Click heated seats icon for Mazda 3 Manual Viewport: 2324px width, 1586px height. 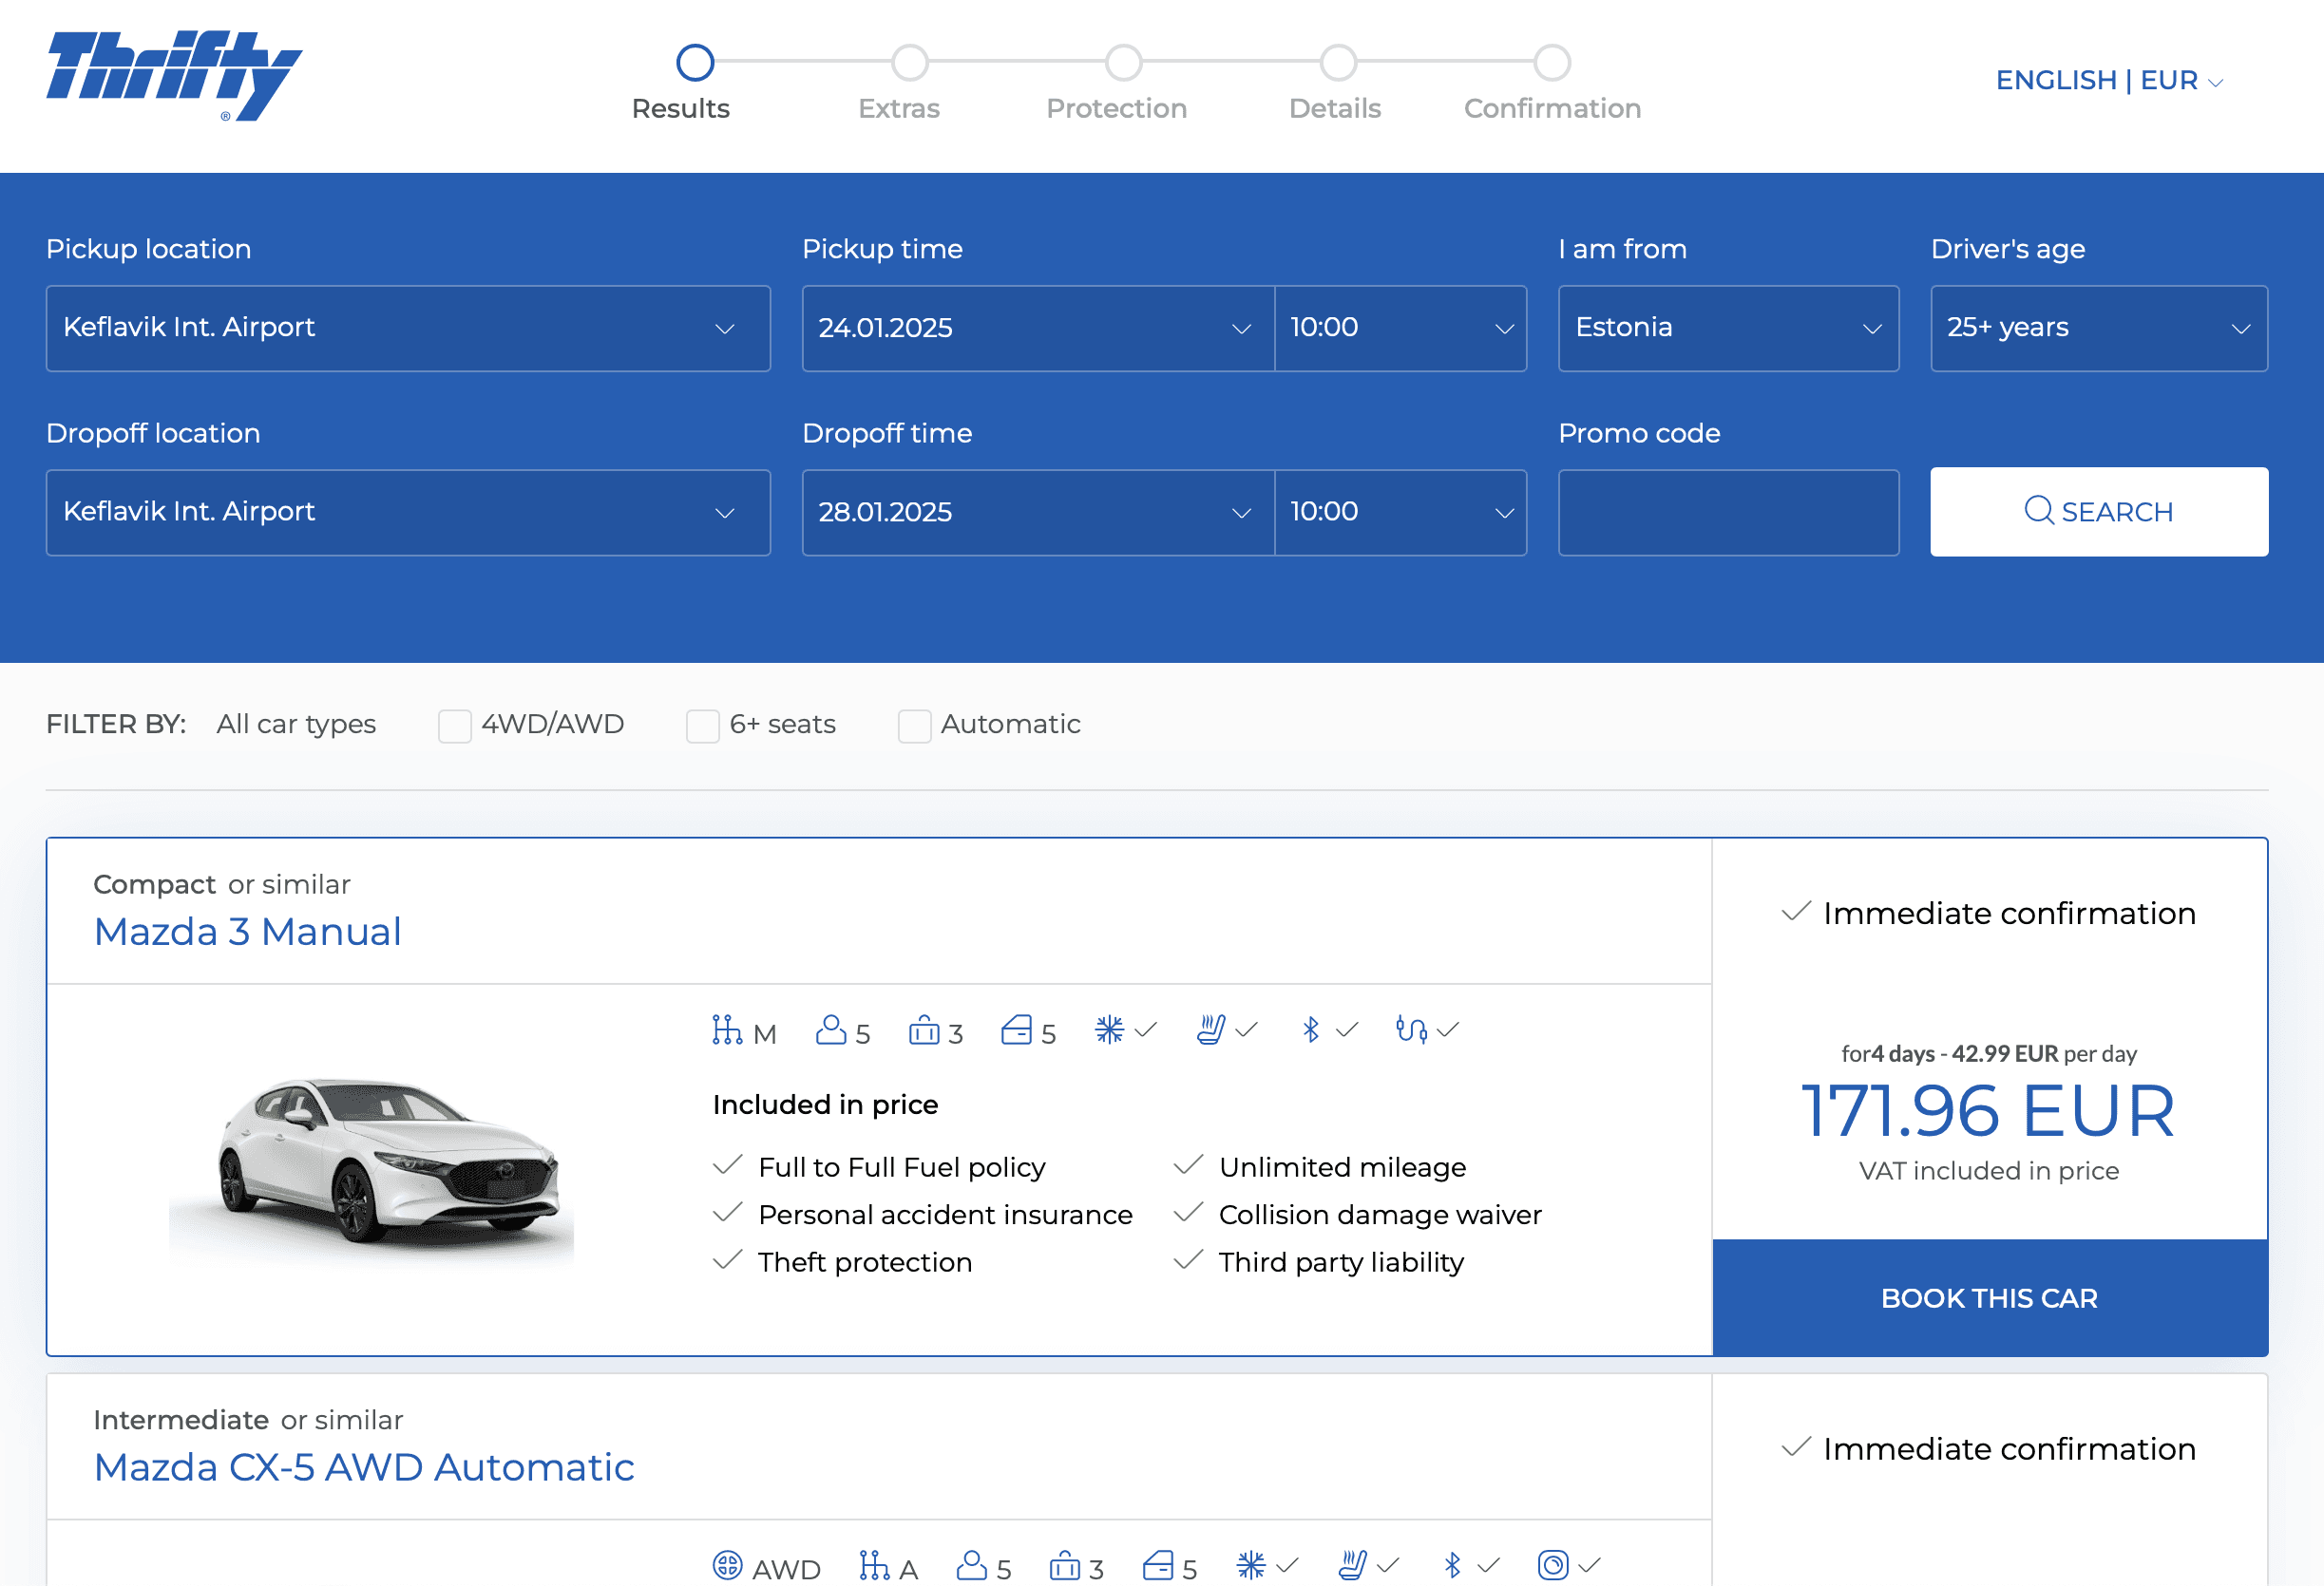tap(1211, 1030)
